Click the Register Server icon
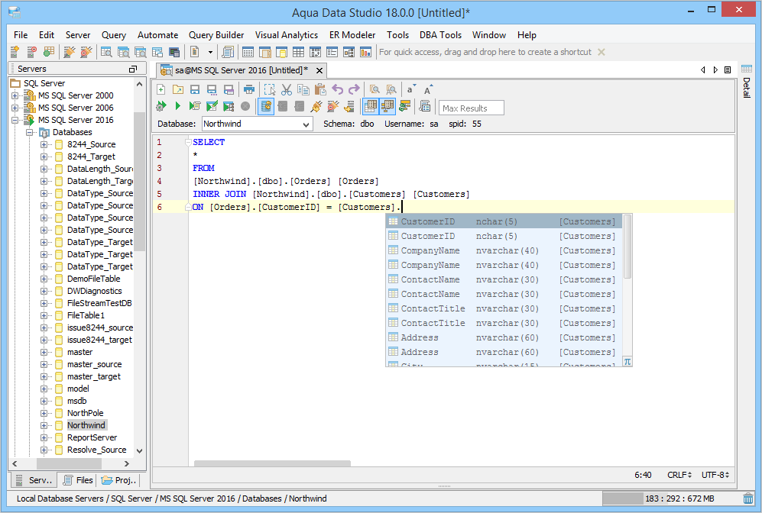Viewport: 762px width, 513px height. [x=15, y=51]
